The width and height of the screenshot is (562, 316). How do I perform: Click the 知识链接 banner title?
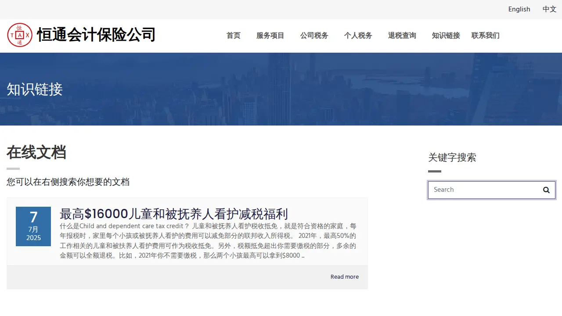35,90
